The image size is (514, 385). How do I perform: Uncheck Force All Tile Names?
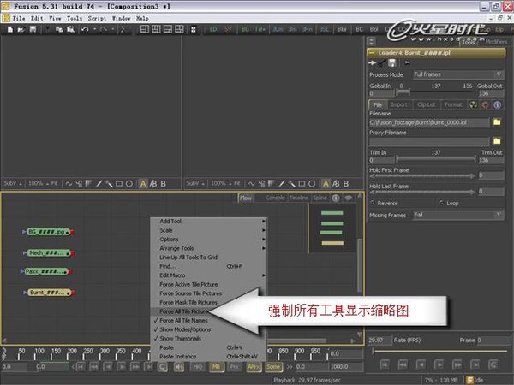[x=183, y=321]
